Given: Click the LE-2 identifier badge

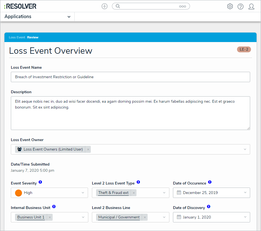Looking at the screenshot, I should 244,49.
